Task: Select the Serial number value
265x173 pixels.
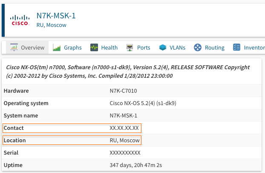Action: click(125, 153)
